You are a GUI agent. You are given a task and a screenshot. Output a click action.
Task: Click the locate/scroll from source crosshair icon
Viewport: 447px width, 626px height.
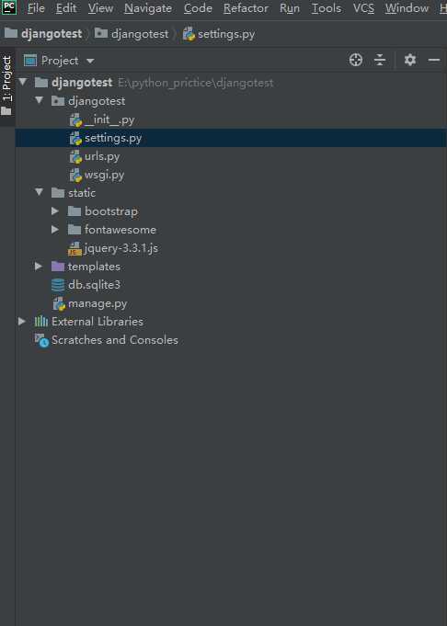[x=356, y=61]
